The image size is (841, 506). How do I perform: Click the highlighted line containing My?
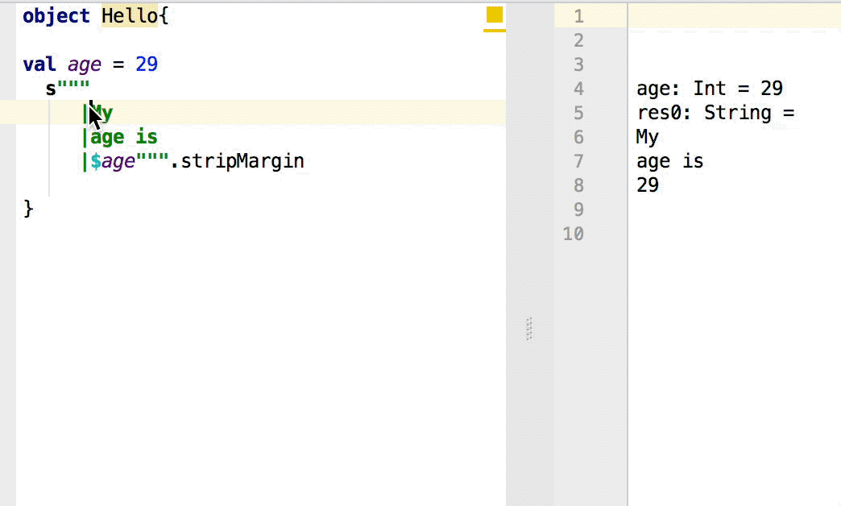tap(102, 113)
